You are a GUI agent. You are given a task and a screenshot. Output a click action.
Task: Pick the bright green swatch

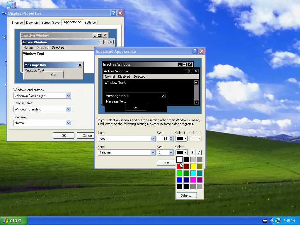tap(180, 173)
